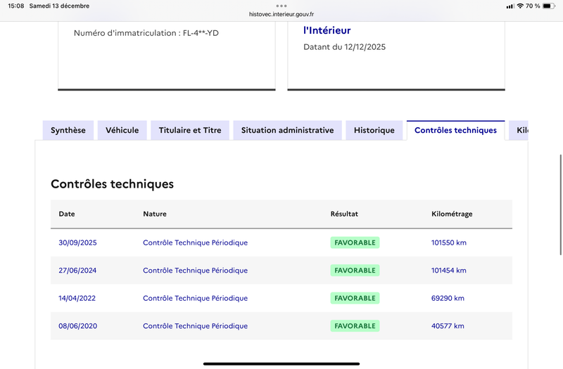Click the Résultat column header
Viewport: 563px width, 369px height.
click(x=344, y=214)
